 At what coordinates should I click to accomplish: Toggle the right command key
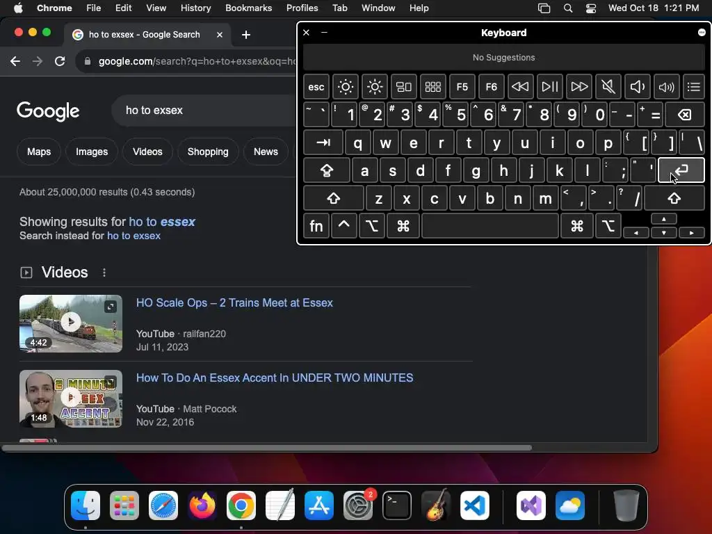pos(577,226)
